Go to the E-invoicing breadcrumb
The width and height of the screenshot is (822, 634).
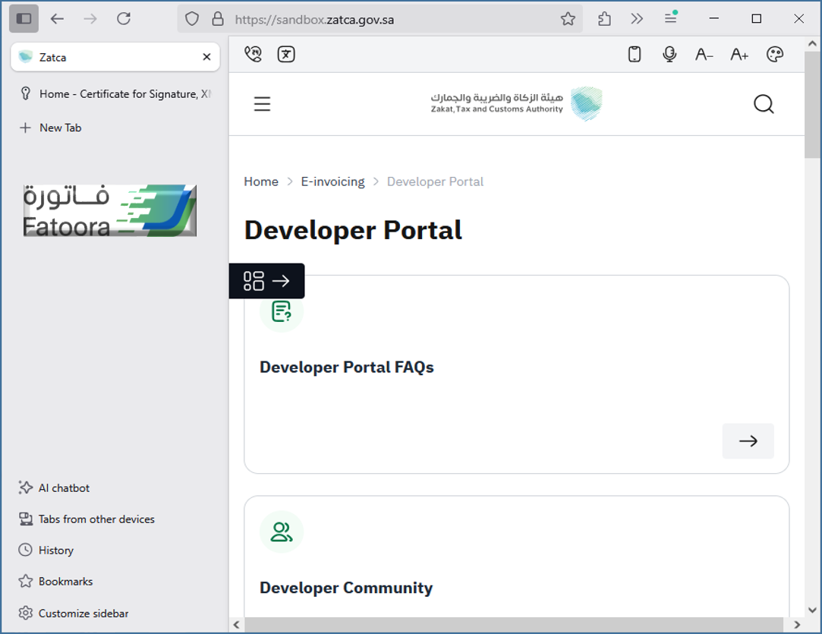[332, 181]
